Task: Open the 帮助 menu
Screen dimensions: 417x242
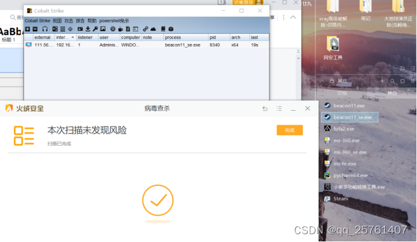Action: [92, 20]
